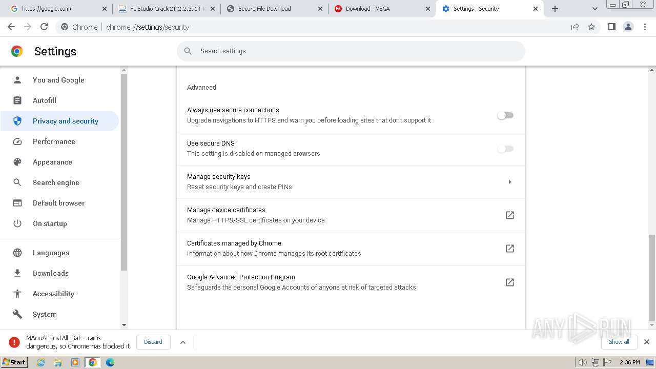Reload the settings page

pyautogui.click(x=44, y=27)
